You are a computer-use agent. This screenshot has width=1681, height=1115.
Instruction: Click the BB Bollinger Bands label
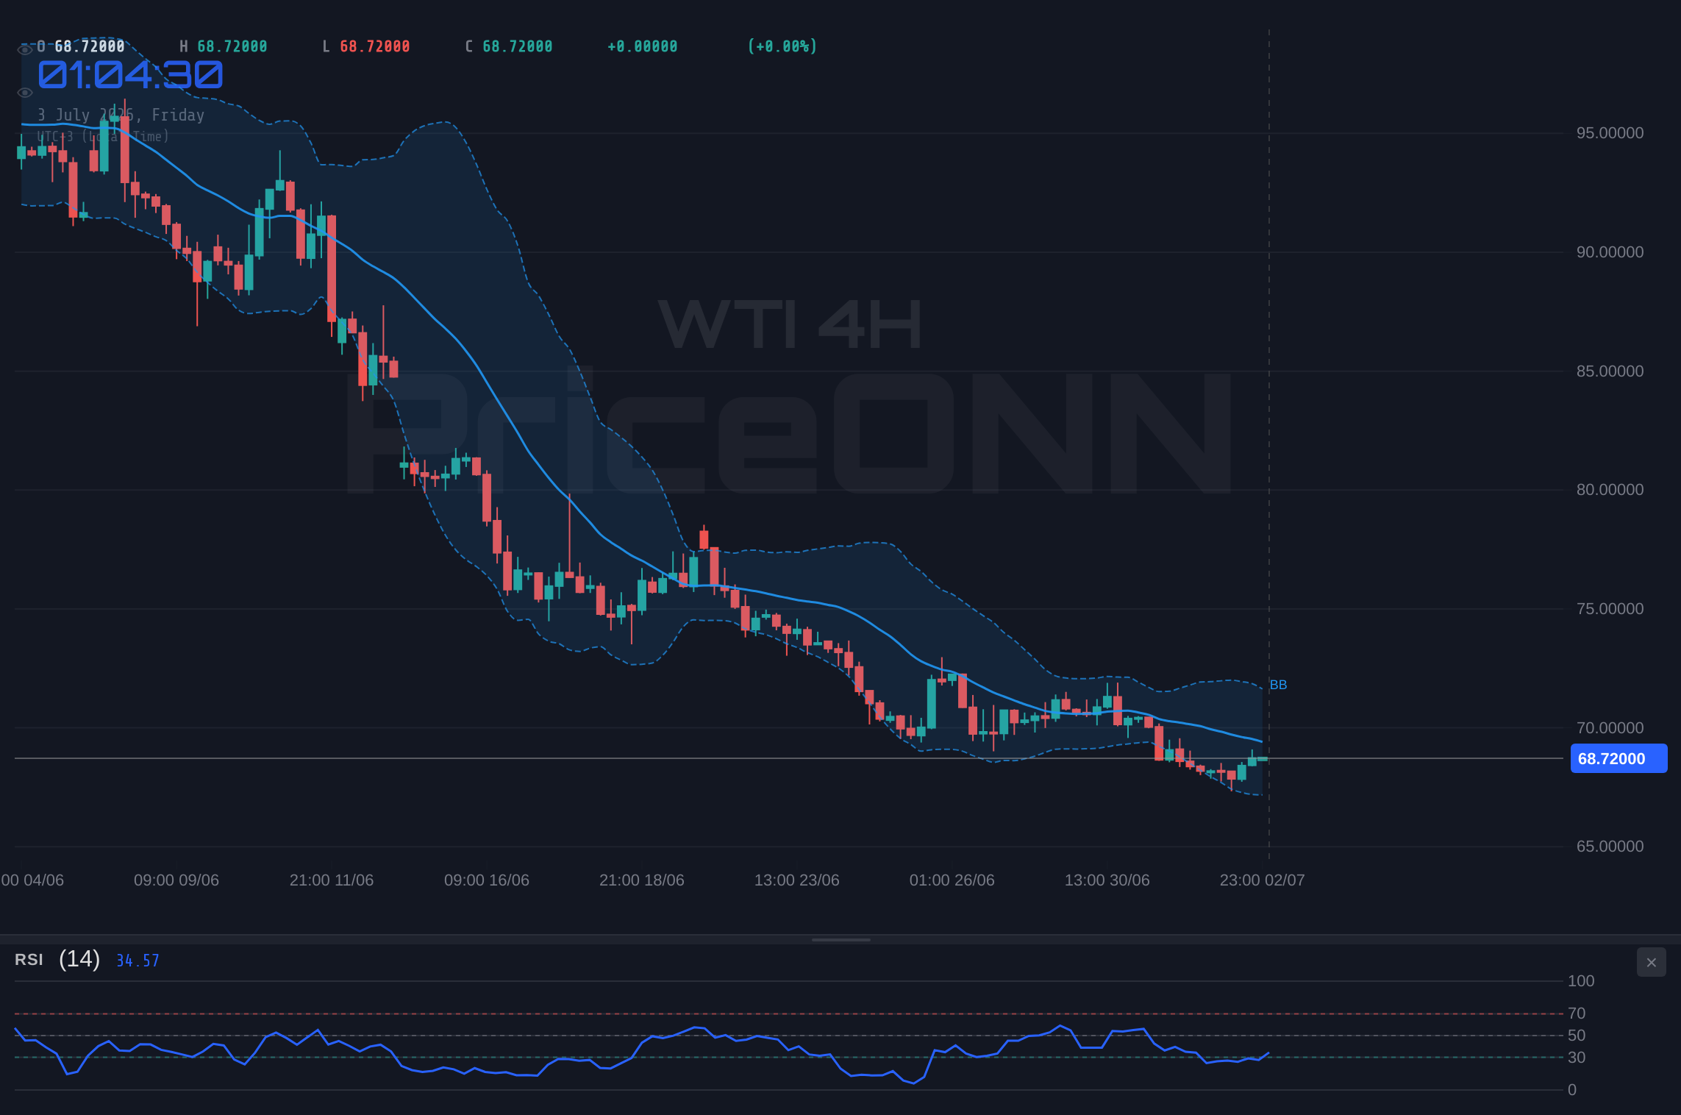(1278, 685)
